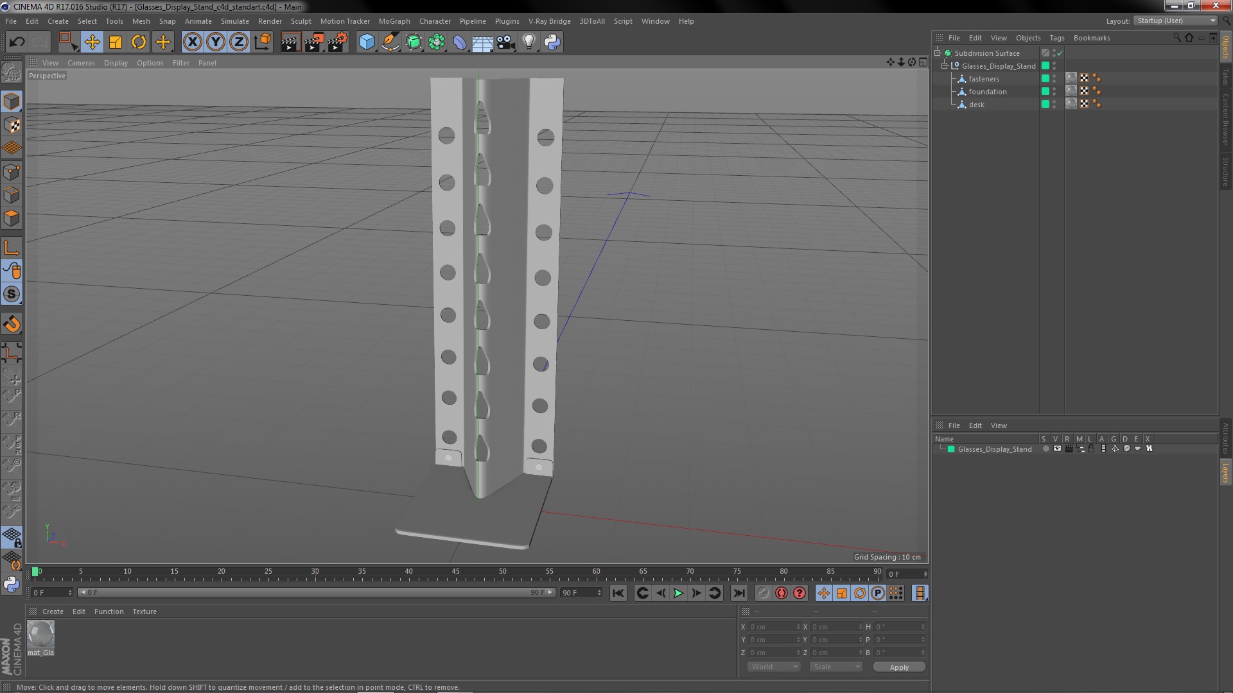This screenshot has width=1233, height=693.
Task: Render to Picture Viewer icon
Action: pos(314,42)
